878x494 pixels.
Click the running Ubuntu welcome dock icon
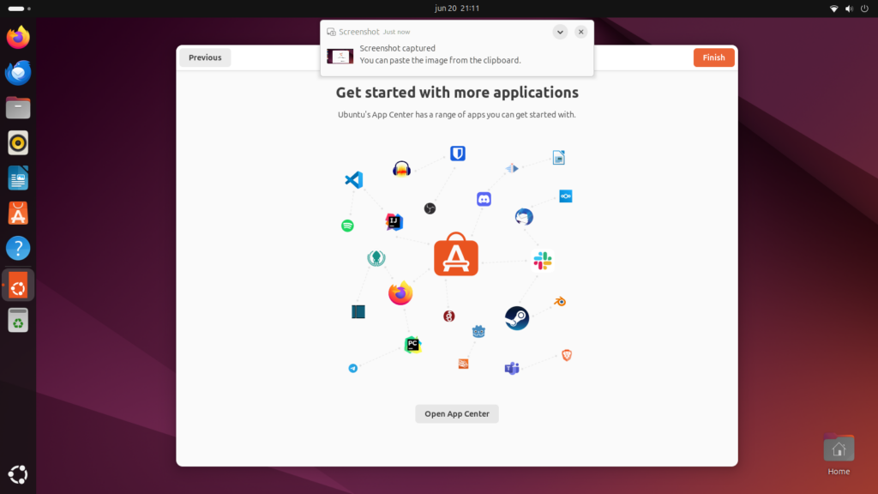tap(18, 285)
